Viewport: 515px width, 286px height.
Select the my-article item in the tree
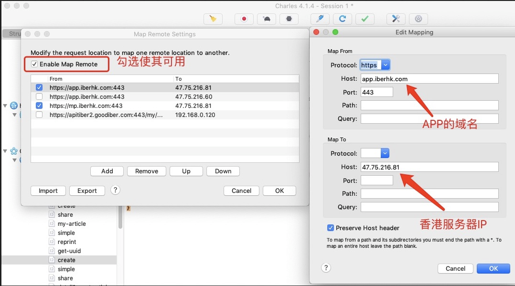(x=72, y=224)
